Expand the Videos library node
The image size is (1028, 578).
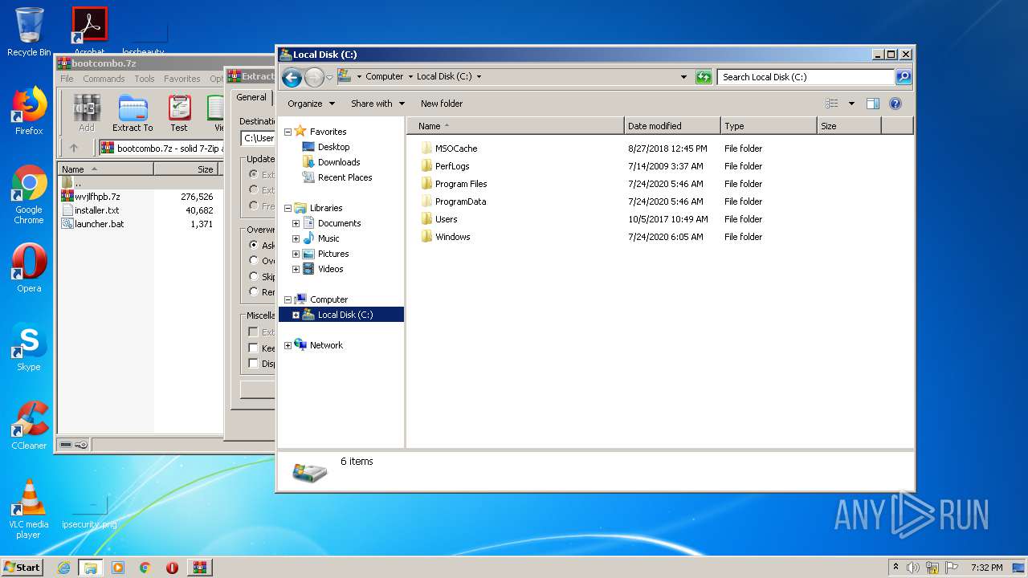tap(296, 269)
